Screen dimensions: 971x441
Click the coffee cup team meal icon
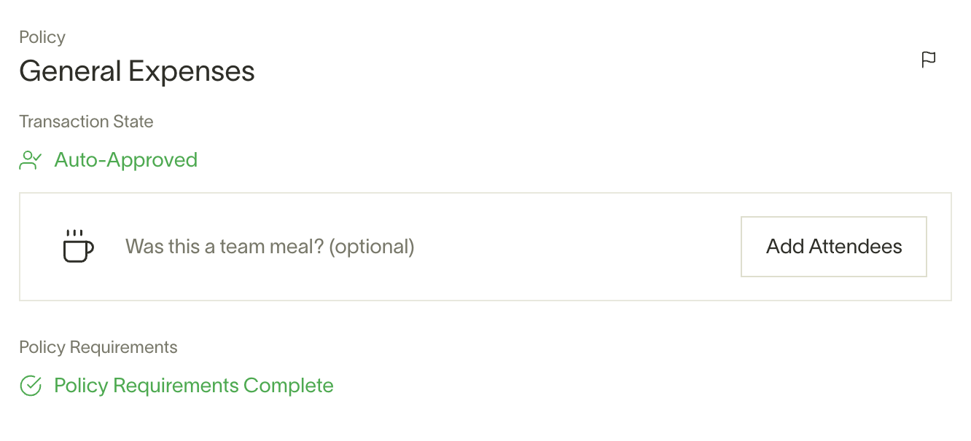pyautogui.click(x=77, y=246)
